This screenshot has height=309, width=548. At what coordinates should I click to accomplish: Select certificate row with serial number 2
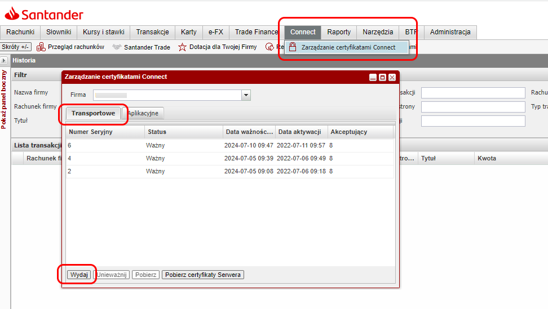pos(230,171)
